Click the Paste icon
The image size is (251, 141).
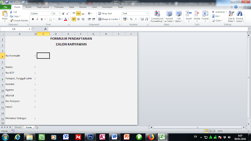[x=5, y=14]
